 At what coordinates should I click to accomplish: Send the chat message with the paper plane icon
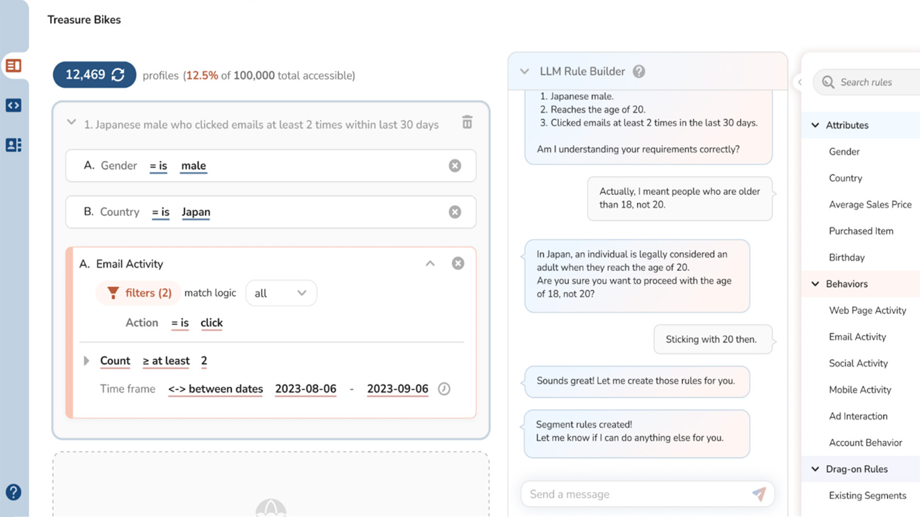point(760,493)
